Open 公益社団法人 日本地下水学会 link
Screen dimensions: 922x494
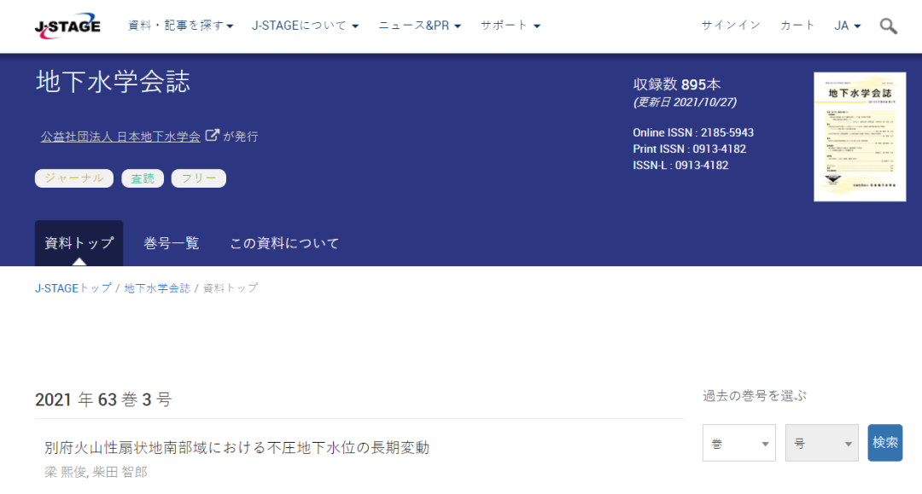coord(120,137)
